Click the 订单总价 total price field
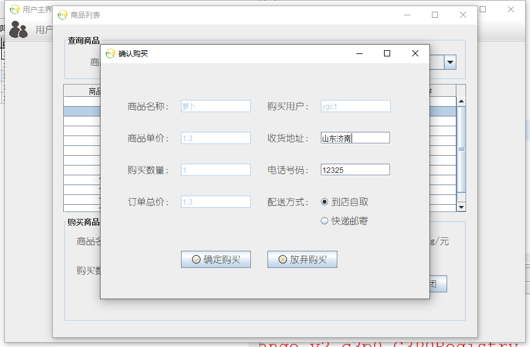530x347 pixels. pos(216,202)
